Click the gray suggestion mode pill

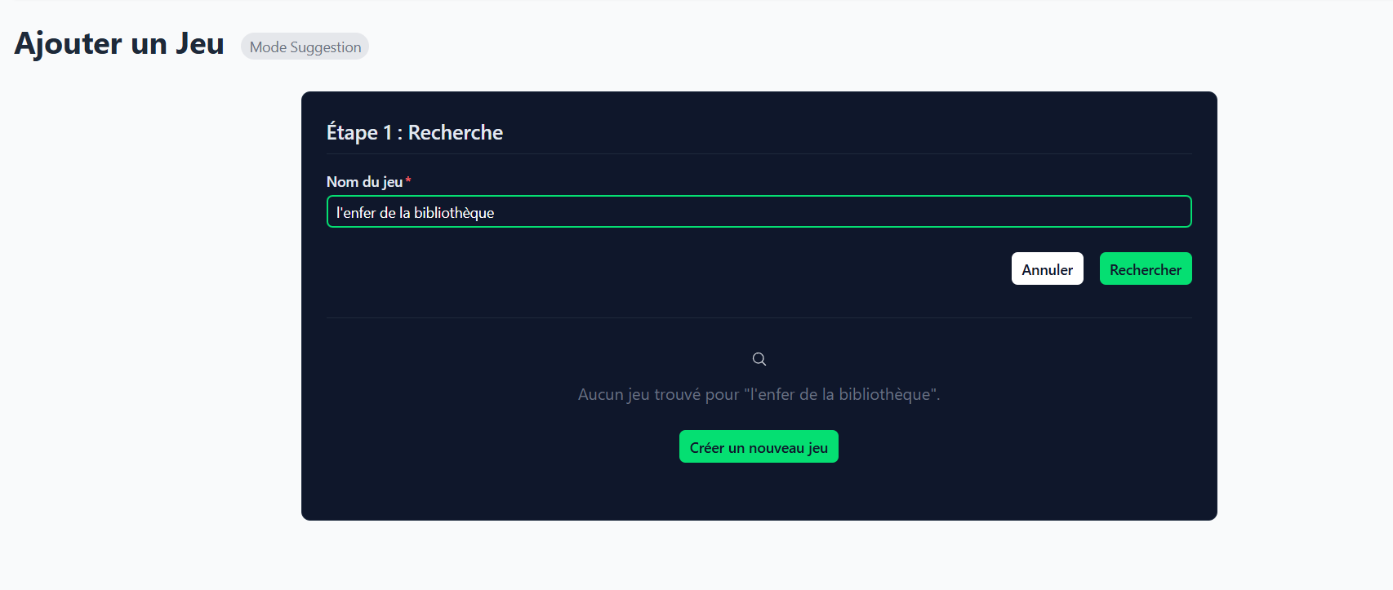pyautogui.click(x=305, y=47)
